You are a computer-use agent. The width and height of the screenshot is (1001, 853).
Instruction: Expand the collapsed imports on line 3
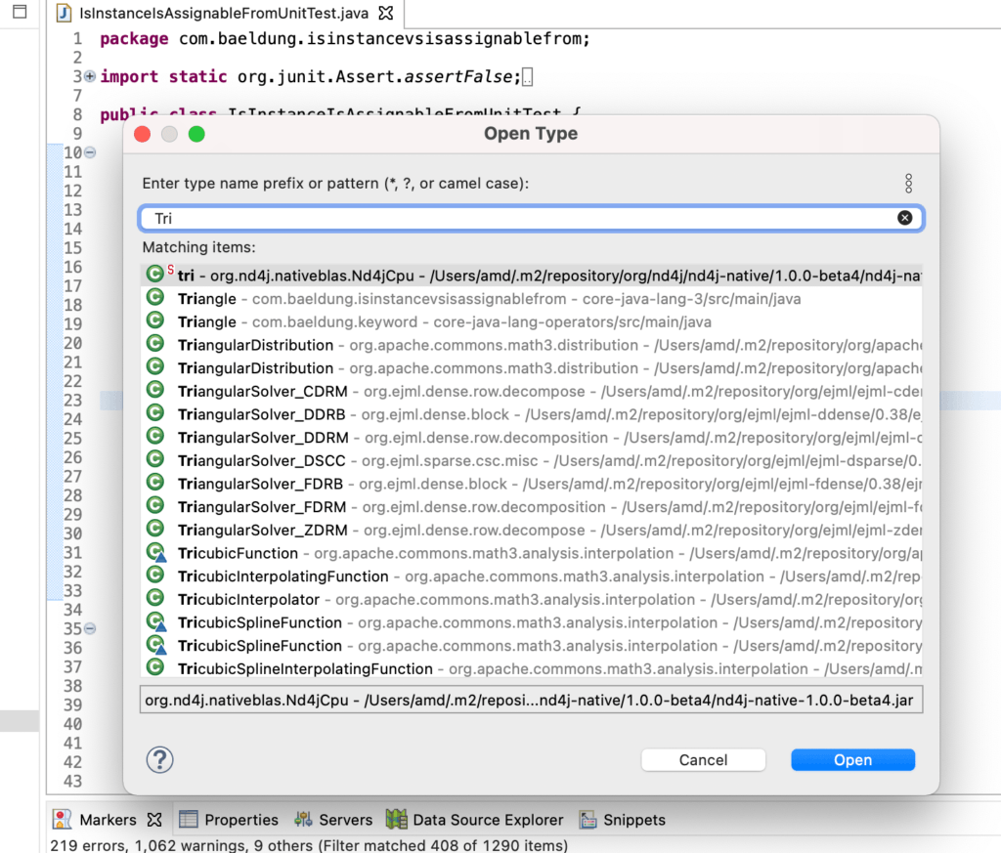click(x=88, y=75)
